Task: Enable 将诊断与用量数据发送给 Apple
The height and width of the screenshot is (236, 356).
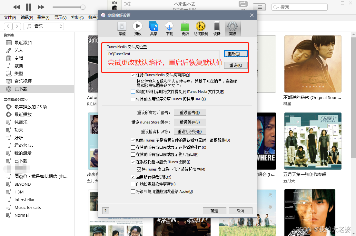Action: (x=133, y=192)
